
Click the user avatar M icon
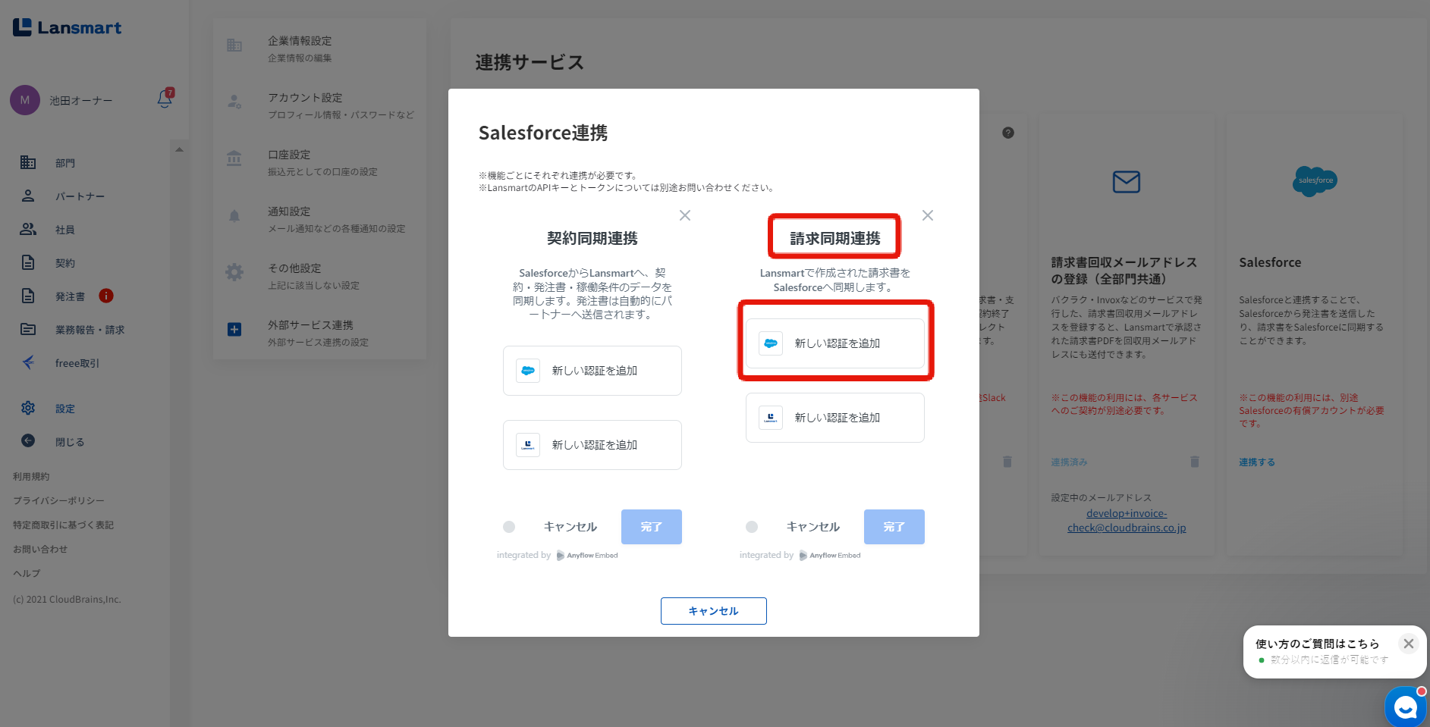25,100
